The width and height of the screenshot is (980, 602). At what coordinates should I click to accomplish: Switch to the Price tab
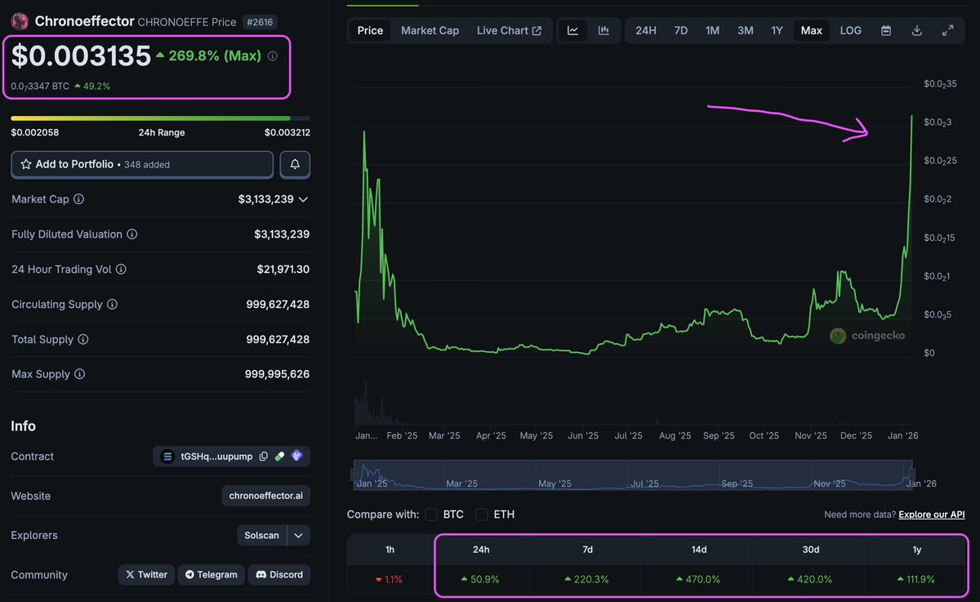point(370,30)
